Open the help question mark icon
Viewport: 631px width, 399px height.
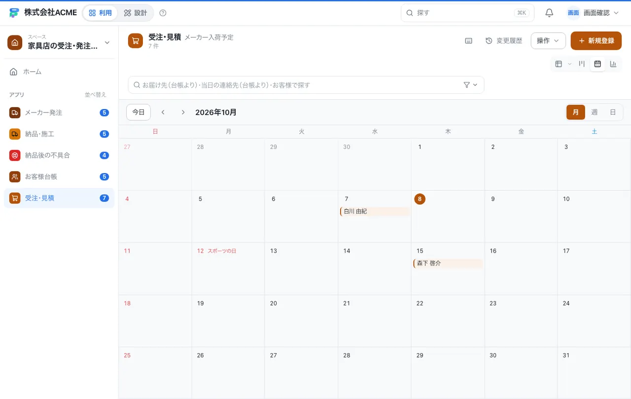pos(163,13)
